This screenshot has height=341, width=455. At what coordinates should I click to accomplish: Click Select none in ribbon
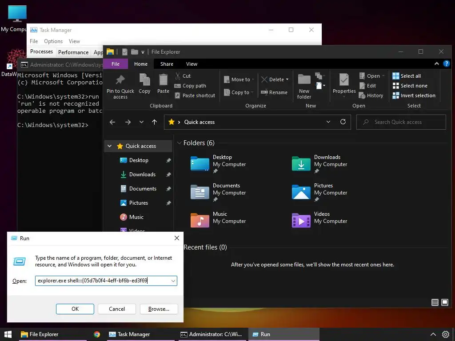click(410, 86)
